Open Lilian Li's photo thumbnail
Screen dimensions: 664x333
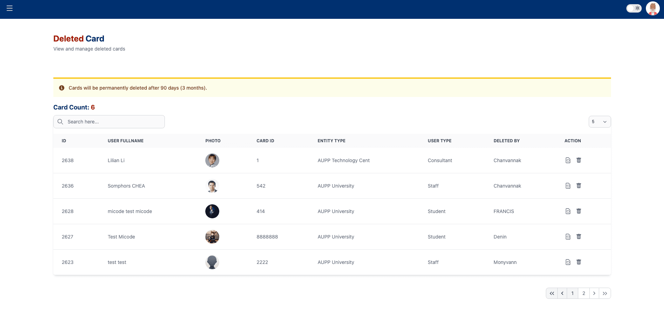212,160
